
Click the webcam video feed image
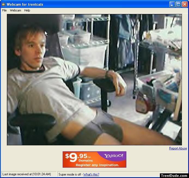(94, 79)
